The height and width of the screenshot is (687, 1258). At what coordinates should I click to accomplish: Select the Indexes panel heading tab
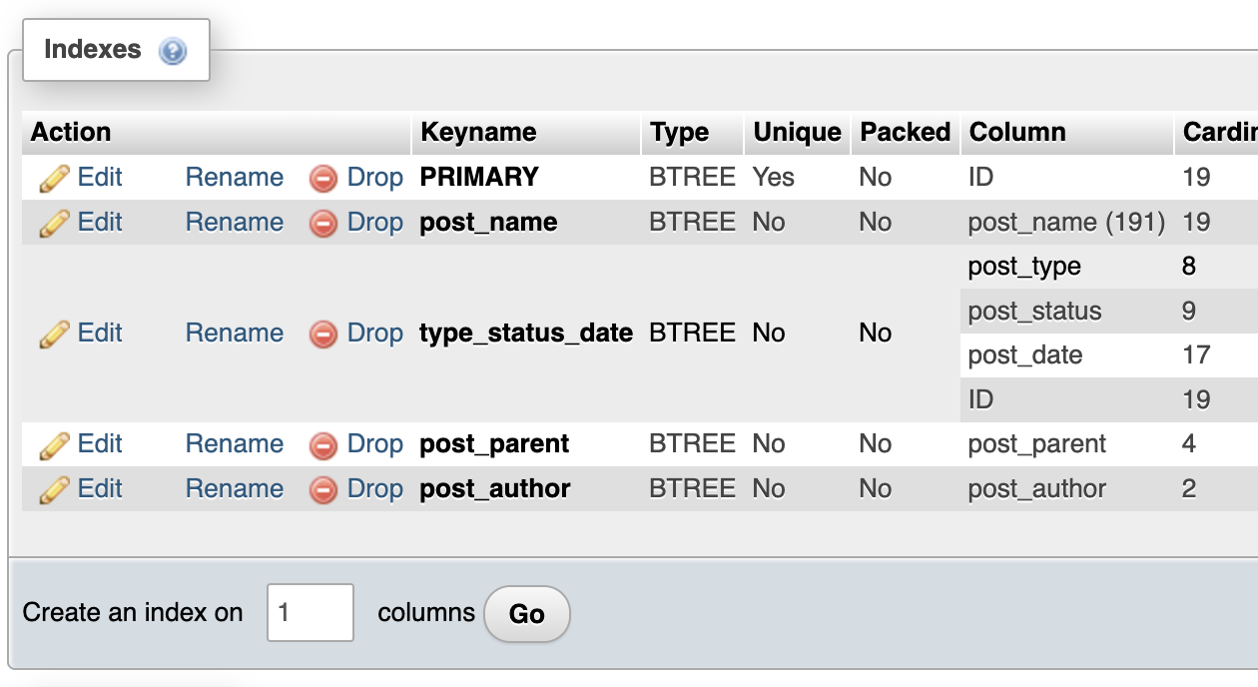point(90,50)
